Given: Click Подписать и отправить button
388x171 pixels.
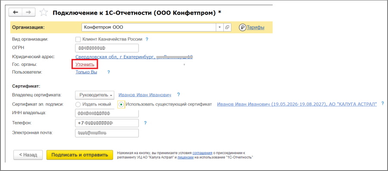Looking at the screenshot, I should [x=80, y=155].
